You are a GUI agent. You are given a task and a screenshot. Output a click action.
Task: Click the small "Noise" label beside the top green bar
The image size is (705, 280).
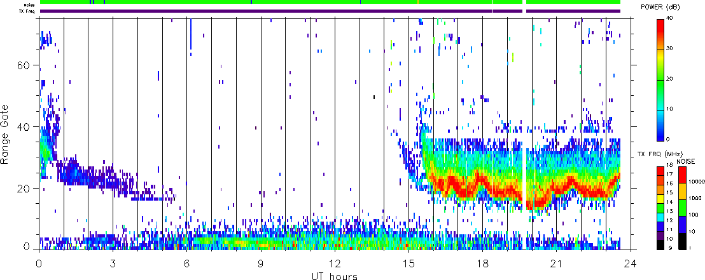(30, 5)
